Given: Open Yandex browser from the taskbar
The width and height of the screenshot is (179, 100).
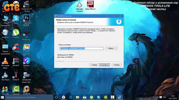Looking at the screenshot, I should [x=63, y=97].
